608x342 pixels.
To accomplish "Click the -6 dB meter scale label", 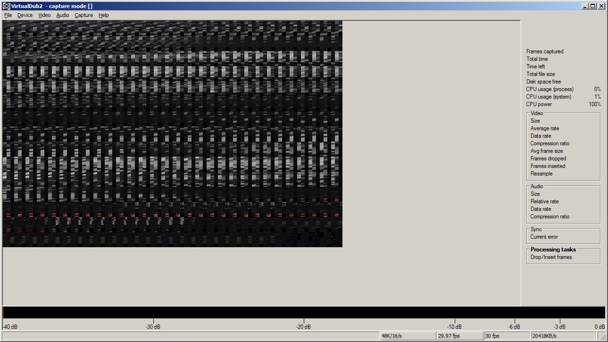I will click(x=514, y=327).
